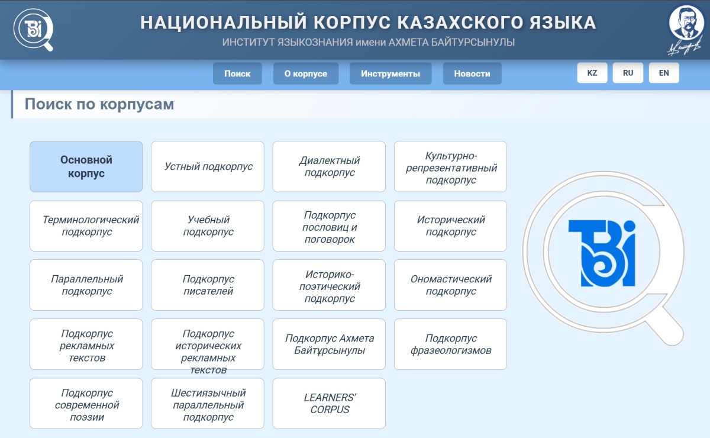
Task: Open the LEARNERS' CORPUS tile
Action: point(329,403)
